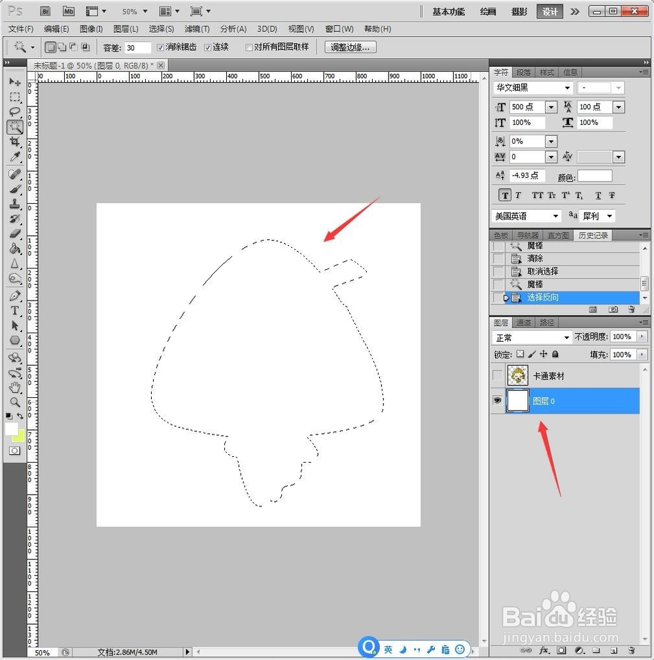Open the 文件(F) menu
The width and height of the screenshot is (654, 660).
21,29
